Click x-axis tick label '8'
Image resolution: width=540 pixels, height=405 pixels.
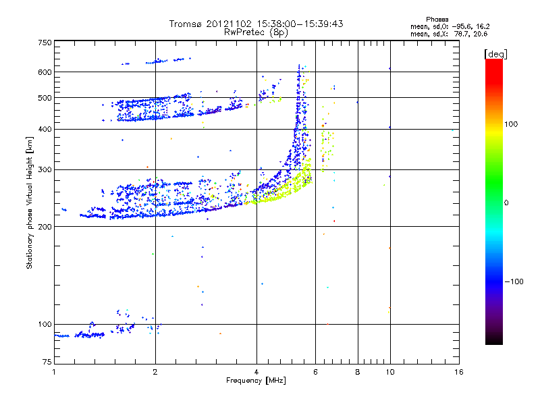(x=358, y=372)
